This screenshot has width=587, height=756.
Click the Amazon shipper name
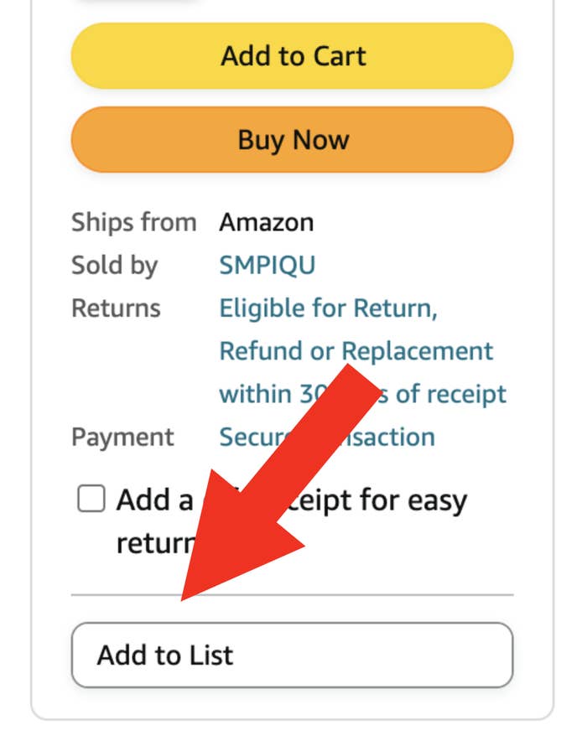[266, 223]
